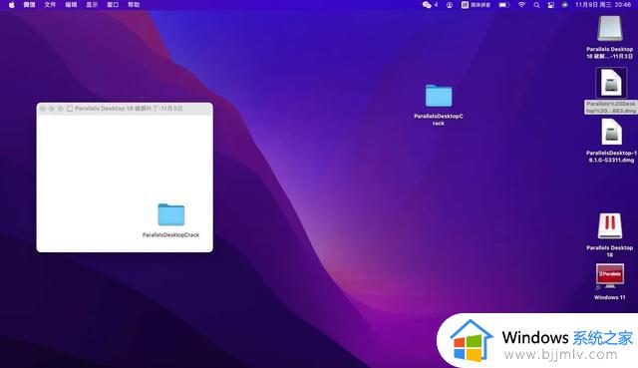Select ParallelsDesktopCrack folder inside the Finder window
638x368 pixels.
click(170, 219)
